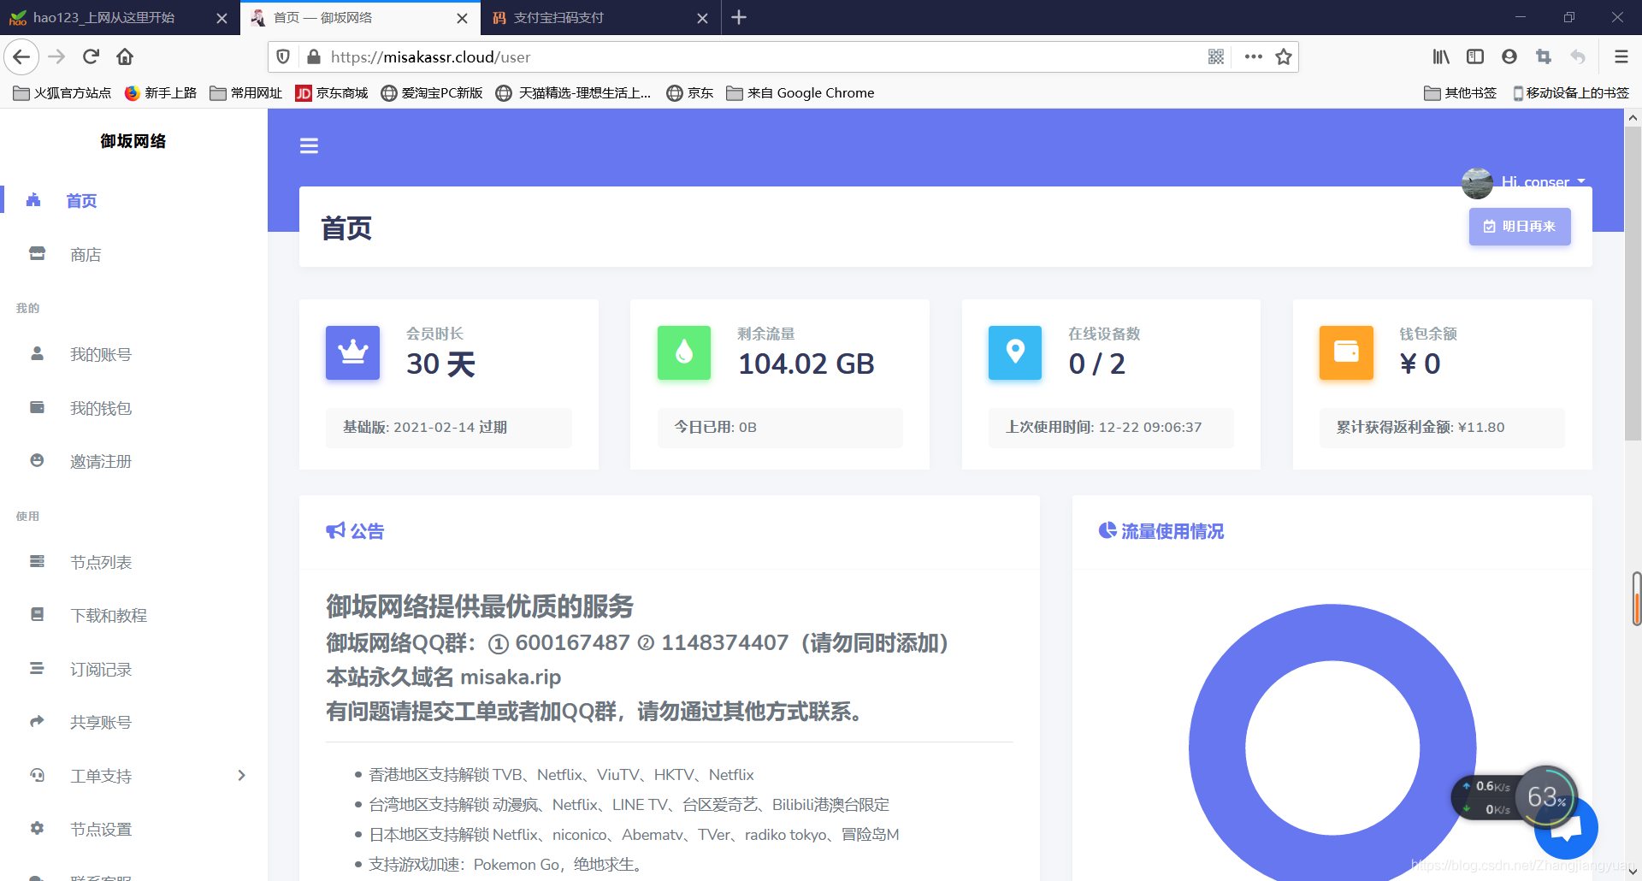Viewport: 1642px width, 881px height.
Task: Click the 上次使用时间 text
Action: tap(1104, 427)
